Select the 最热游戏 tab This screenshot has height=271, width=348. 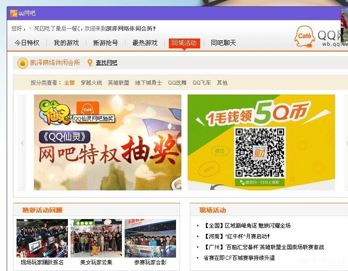pyautogui.click(x=145, y=43)
